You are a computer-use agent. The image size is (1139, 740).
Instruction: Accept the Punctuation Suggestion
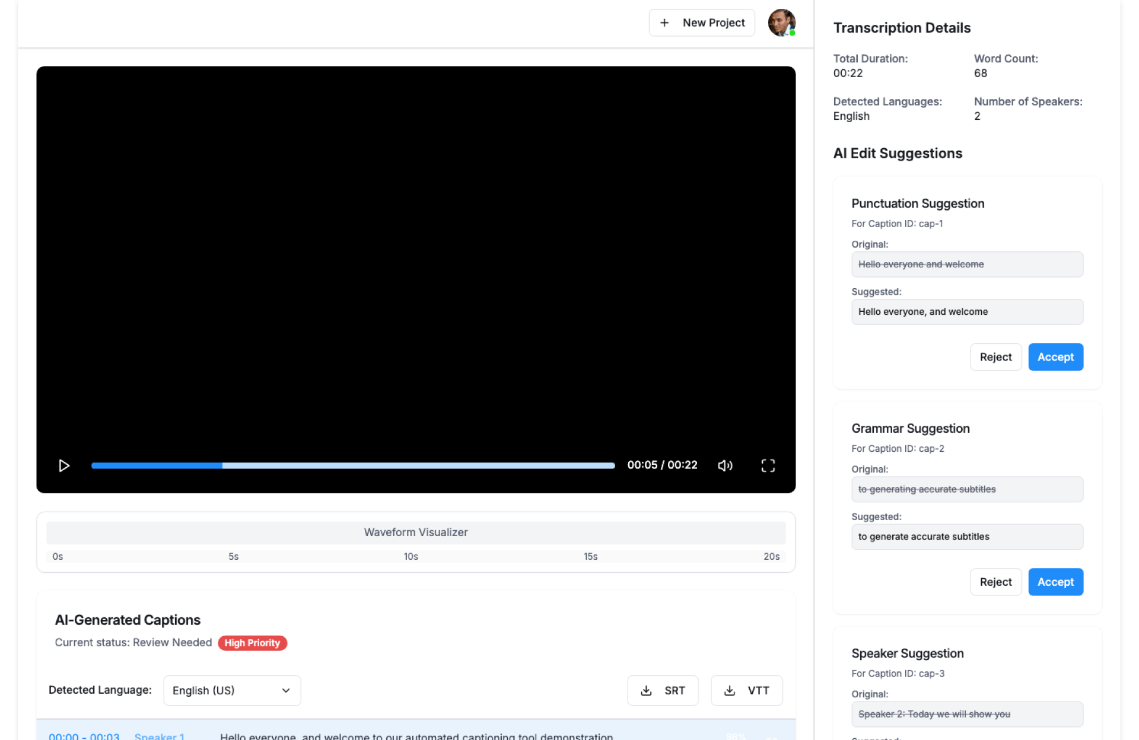click(x=1055, y=357)
